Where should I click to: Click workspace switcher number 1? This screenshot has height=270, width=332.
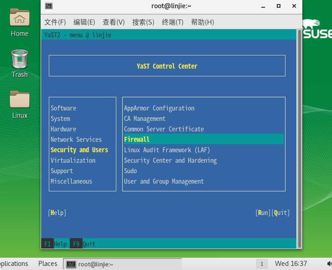262,264
